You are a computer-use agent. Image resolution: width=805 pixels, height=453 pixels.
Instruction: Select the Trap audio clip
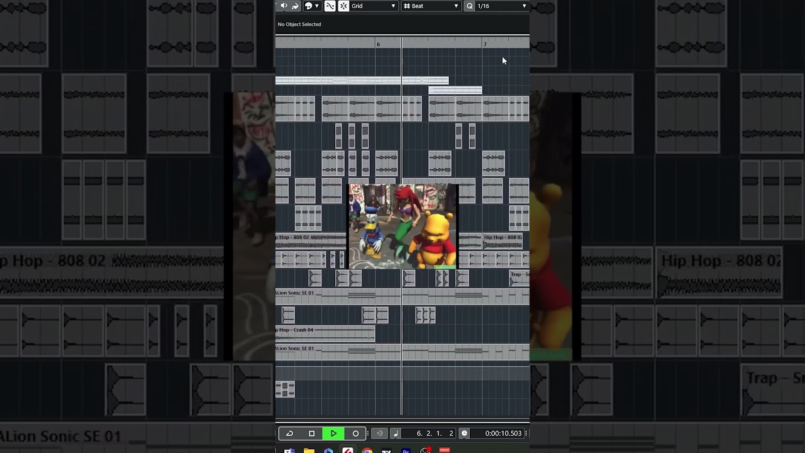[x=519, y=278]
